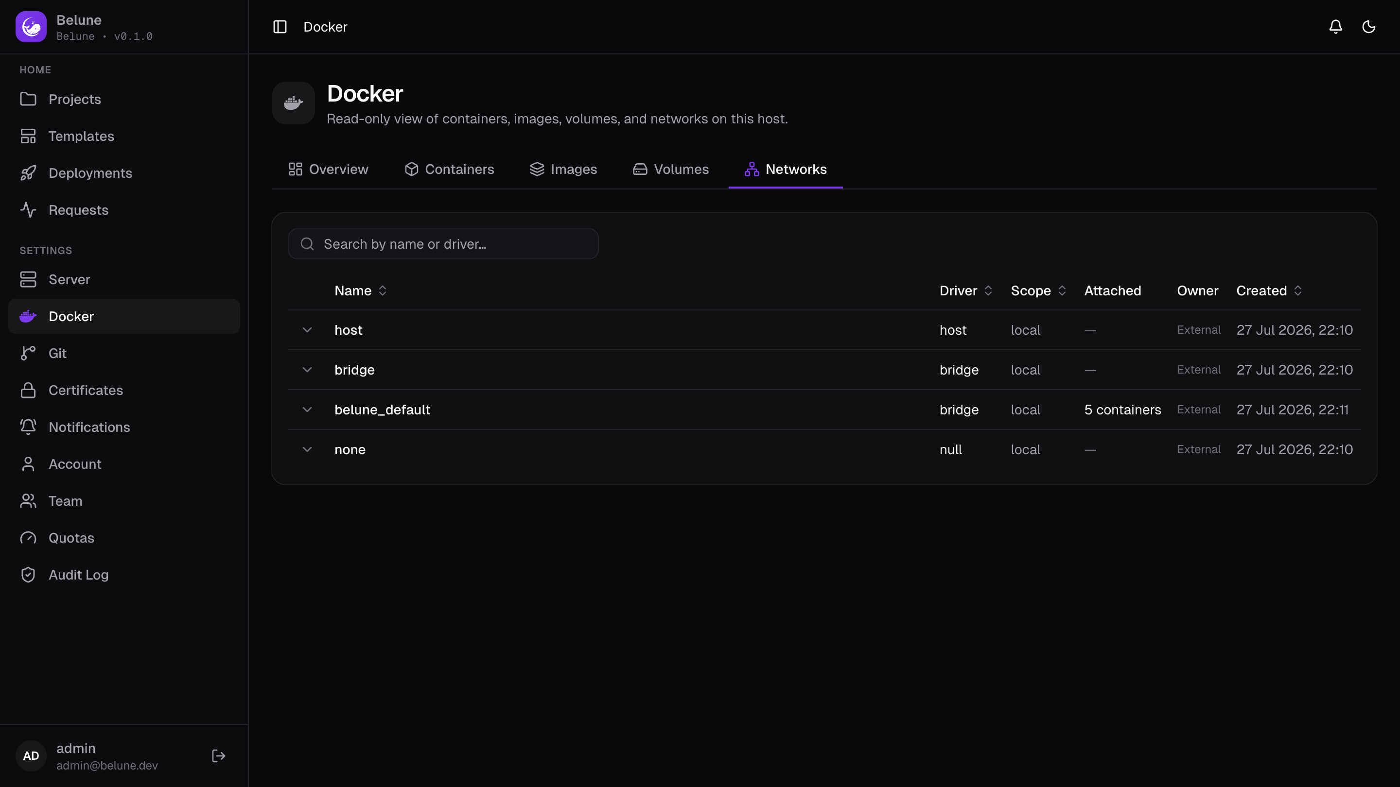Click the Belune whale logo

point(31,27)
